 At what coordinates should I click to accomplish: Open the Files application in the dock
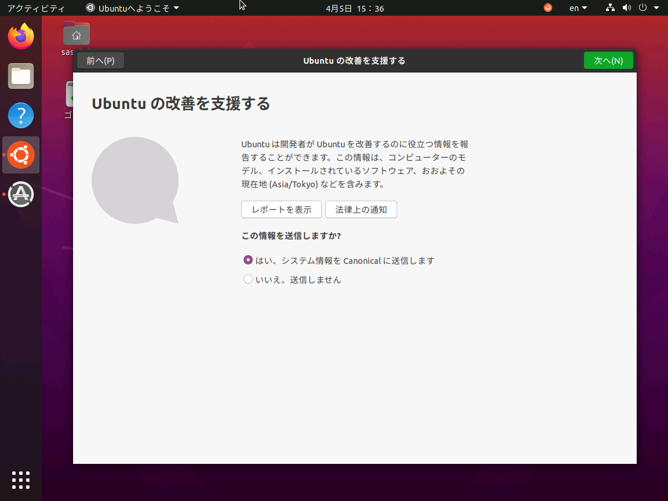(x=21, y=76)
